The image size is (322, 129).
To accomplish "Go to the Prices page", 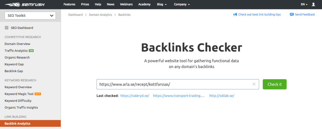I will click(85, 5).
